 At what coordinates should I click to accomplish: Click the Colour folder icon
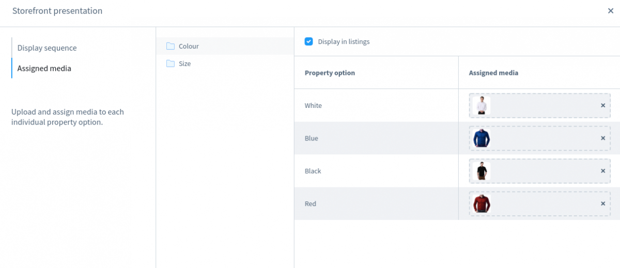pyautogui.click(x=171, y=46)
